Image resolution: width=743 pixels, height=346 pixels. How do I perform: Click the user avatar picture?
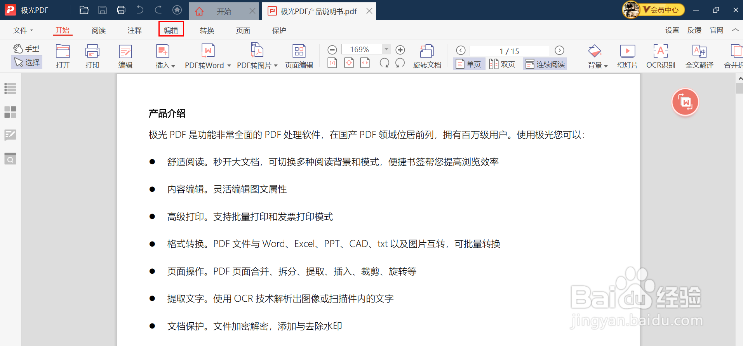pyautogui.click(x=631, y=10)
